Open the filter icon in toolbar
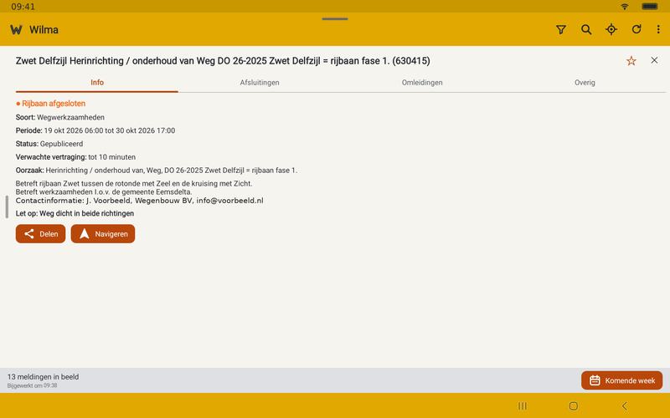670x418 pixels. (560, 29)
